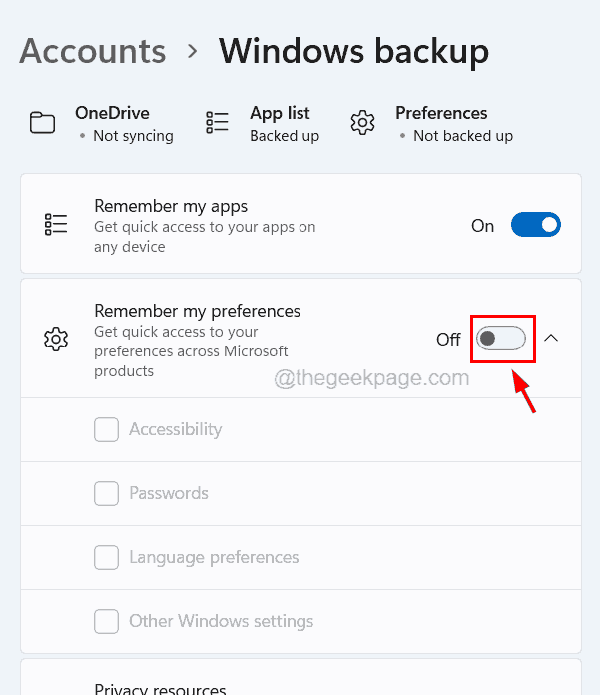Image resolution: width=600 pixels, height=695 pixels.
Task: Click the gear icon beside Remember my preferences
Action: tap(56, 340)
